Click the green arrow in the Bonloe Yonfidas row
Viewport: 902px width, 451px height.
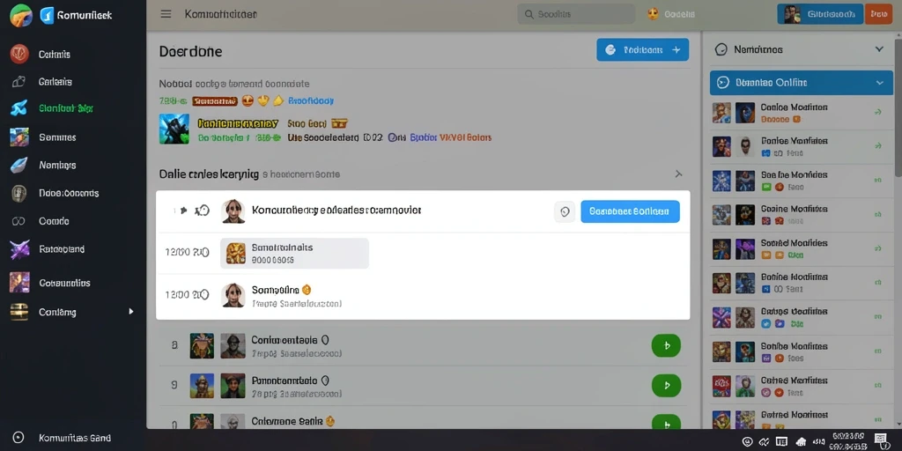878,146
